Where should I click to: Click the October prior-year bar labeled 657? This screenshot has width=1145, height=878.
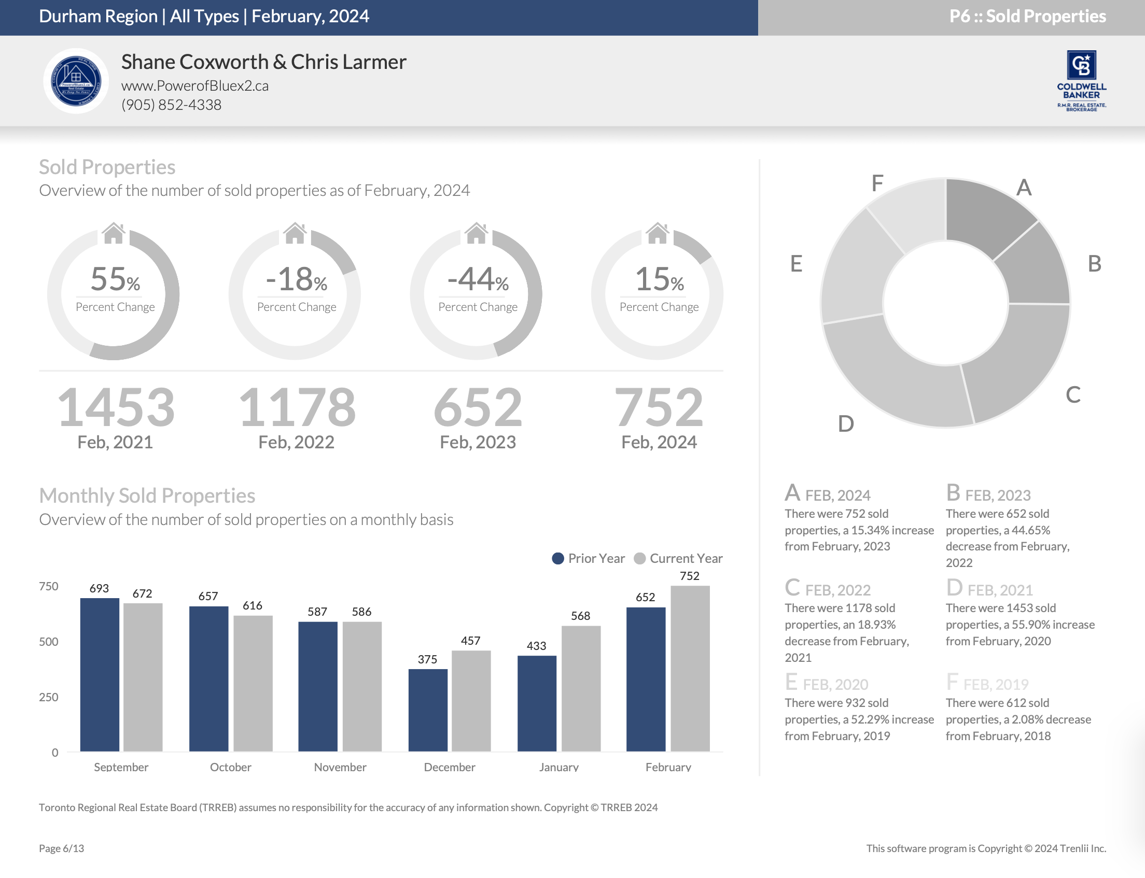(208, 679)
